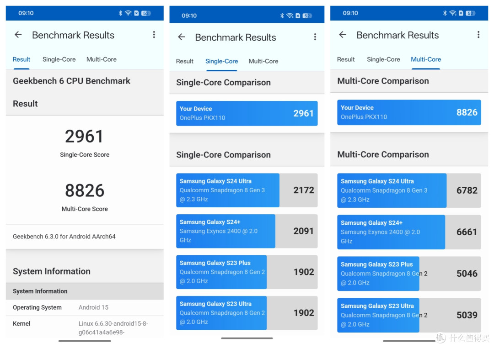The width and height of the screenshot is (494, 348).
Task: Tap Galaxy S23 Plus multi-core row 5046
Action: (x=409, y=274)
